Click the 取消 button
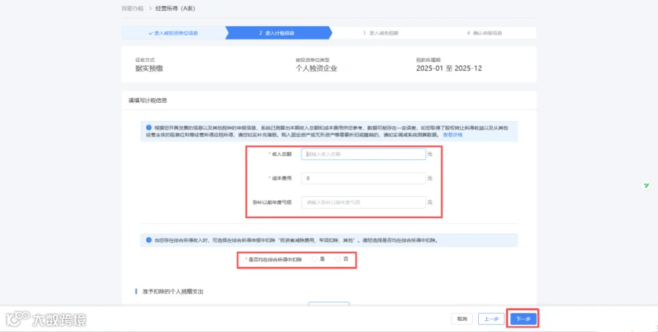 (x=462, y=319)
